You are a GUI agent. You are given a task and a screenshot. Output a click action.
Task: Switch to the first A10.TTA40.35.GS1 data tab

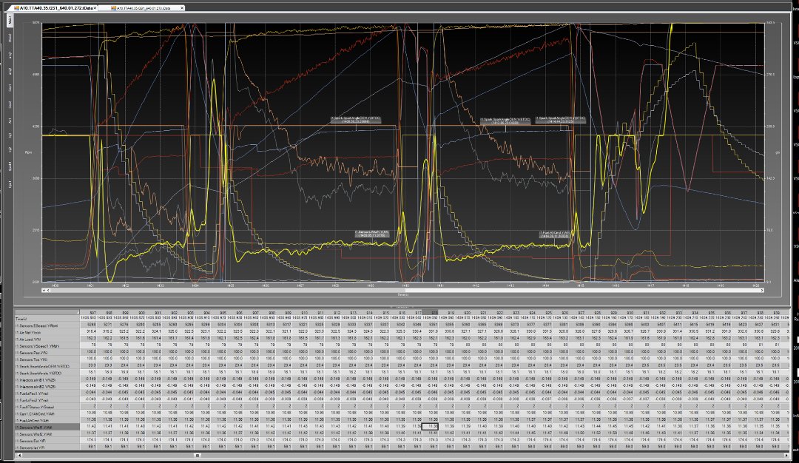click(x=55, y=8)
